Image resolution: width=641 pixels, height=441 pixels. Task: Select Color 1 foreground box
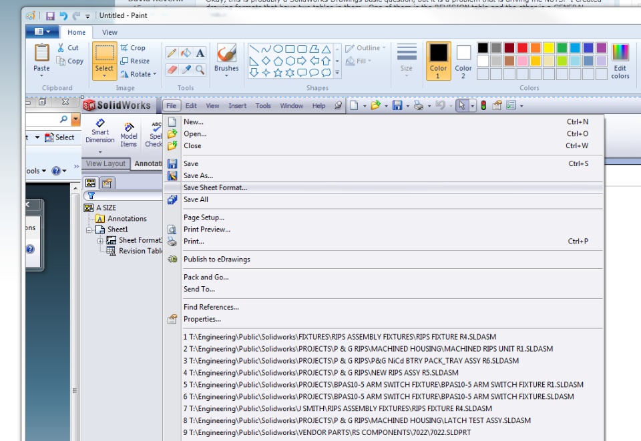coord(438,61)
